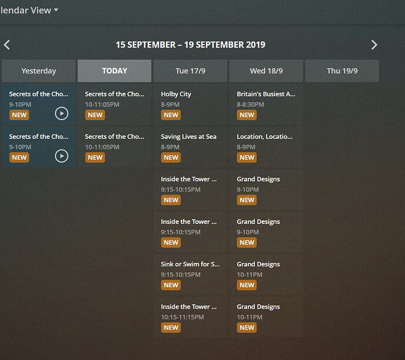Image resolution: width=405 pixels, height=360 pixels.
Task: Open Britain's Busiest A... 8-8:30PM entry
Action: [266, 94]
